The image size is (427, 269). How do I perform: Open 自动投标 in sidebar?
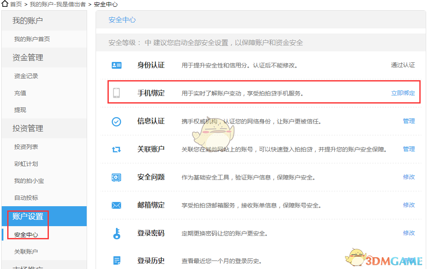point(26,198)
